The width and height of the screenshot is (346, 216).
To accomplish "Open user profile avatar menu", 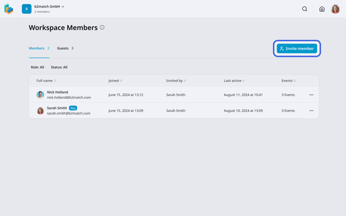I will [335, 9].
